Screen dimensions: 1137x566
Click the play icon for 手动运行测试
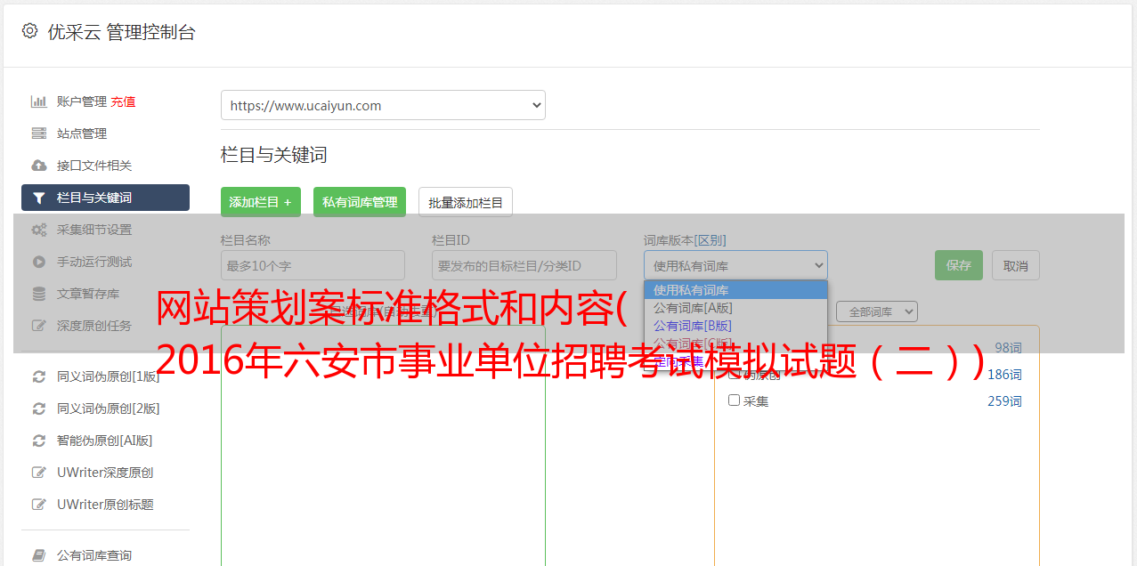(x=39, y=262)
